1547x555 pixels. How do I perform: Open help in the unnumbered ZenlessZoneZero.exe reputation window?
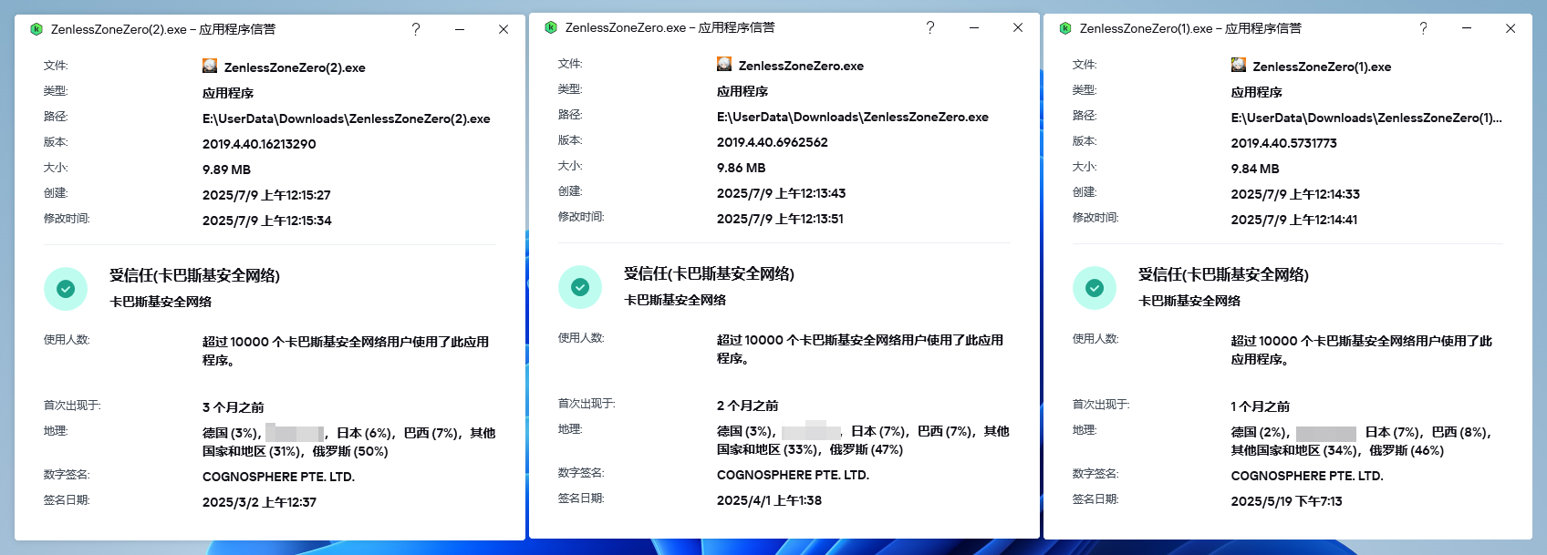(x=930, y=27)
